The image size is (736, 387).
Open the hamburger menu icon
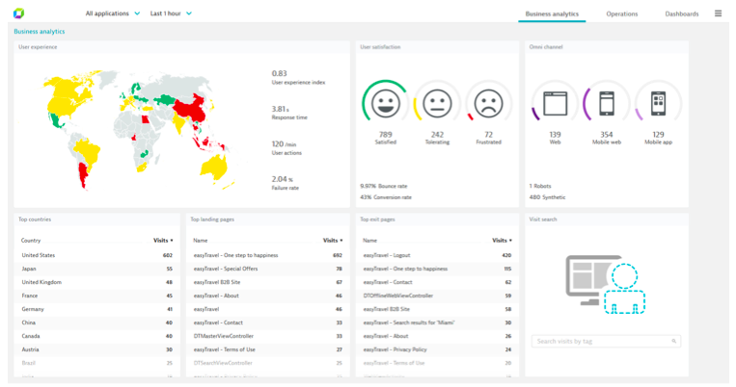coord(719,13)
